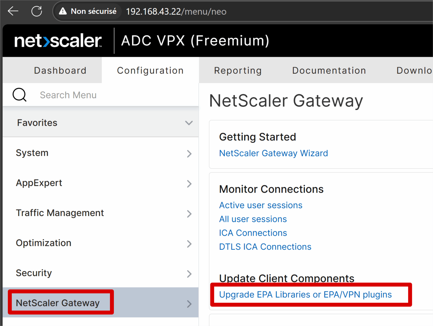Viewport: 433px width, 326px height.
Task: Click the search magnifier icon
Action: click(x=19, y=95)
